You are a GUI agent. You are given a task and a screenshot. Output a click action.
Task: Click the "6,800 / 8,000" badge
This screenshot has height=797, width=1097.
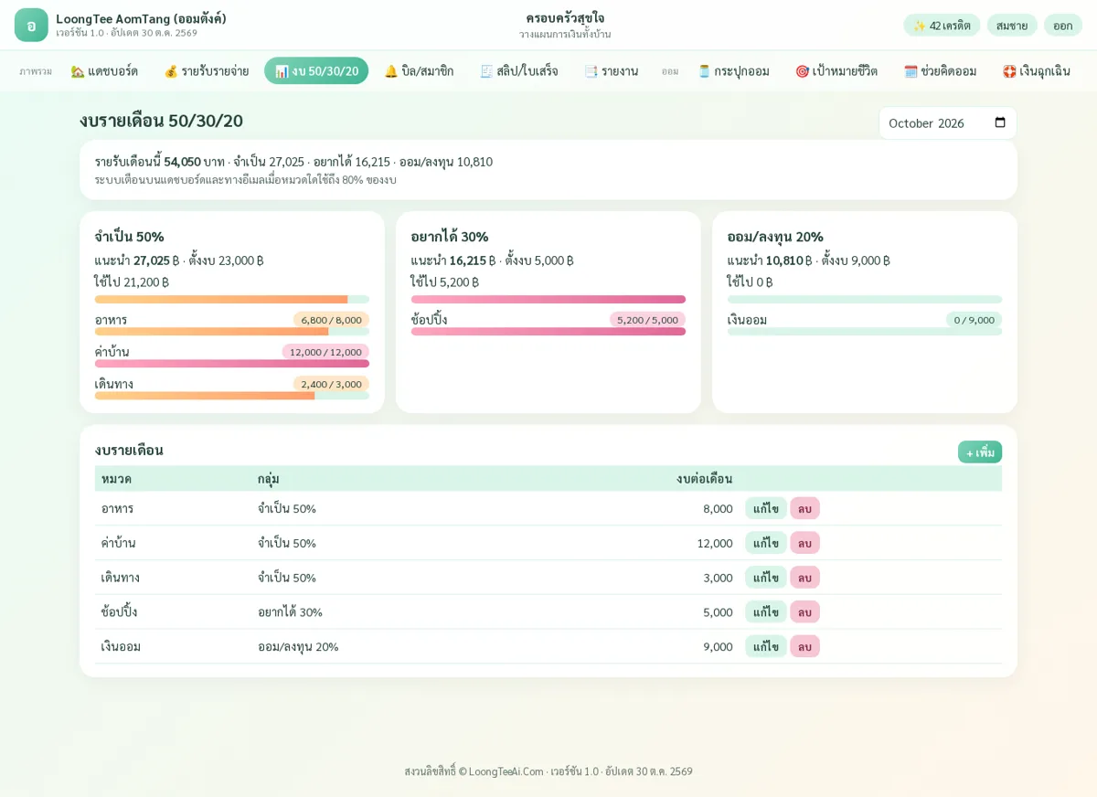(x=331, y=320)
